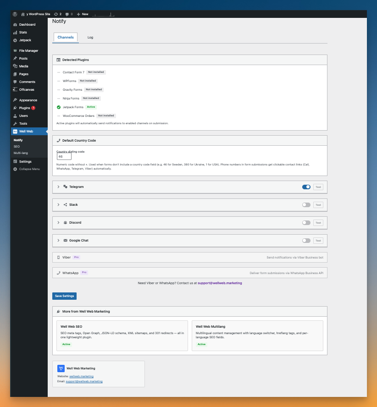Open the Multi-lang submenu item
Viewport: 377px width, 407px height.
[21, 153]
